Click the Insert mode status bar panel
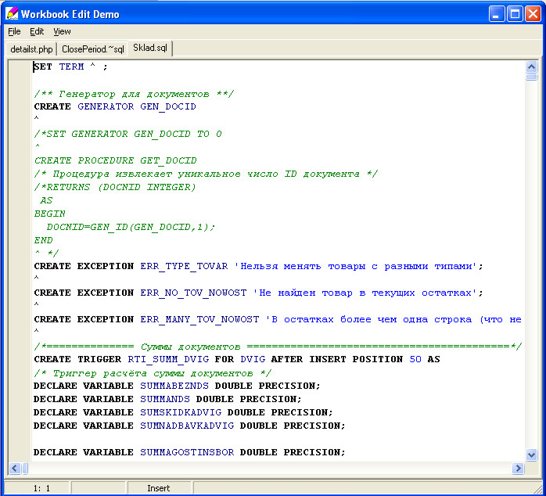The image size is (546, 496). 158,488
